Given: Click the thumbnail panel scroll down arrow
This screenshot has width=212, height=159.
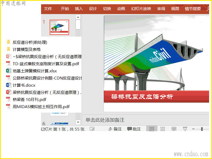Looking at the screenshot, I should [78, 122].
